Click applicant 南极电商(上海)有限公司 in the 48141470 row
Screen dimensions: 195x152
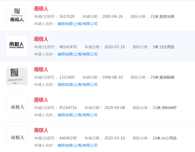click(78, 54)
